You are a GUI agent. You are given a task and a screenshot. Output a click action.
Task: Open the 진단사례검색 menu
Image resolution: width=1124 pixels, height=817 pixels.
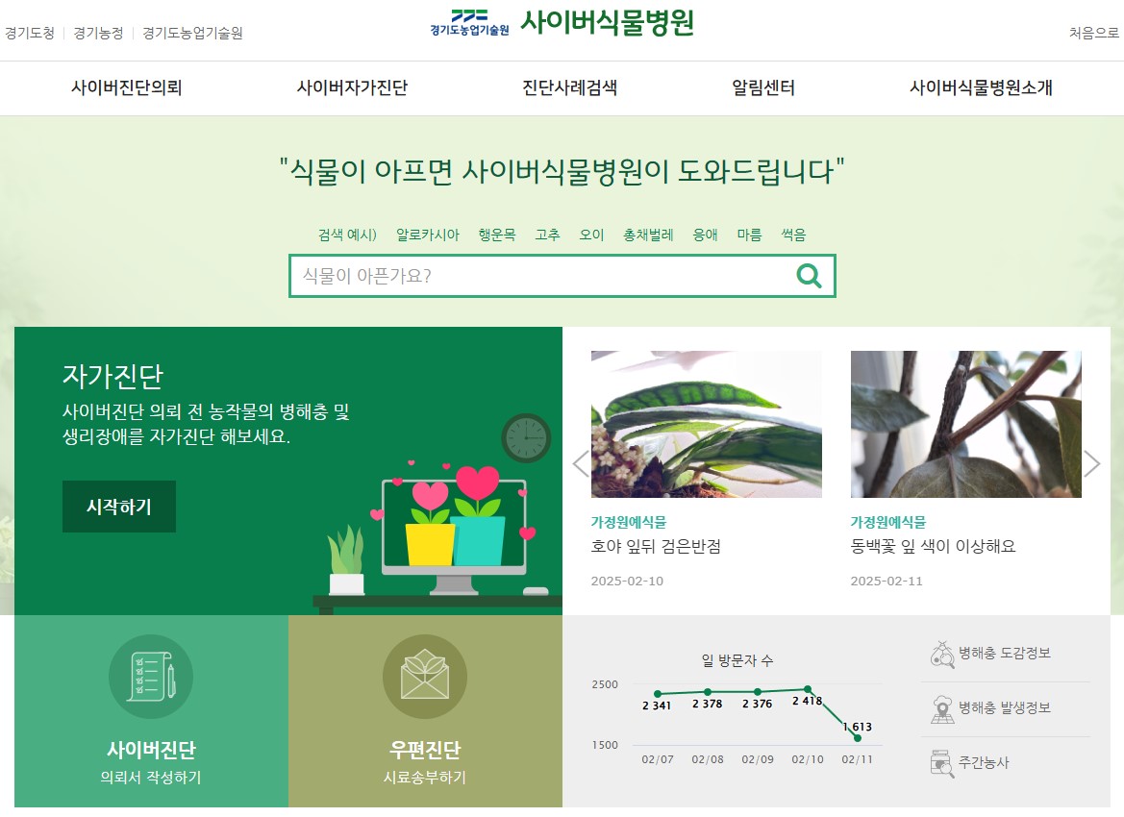570,87
